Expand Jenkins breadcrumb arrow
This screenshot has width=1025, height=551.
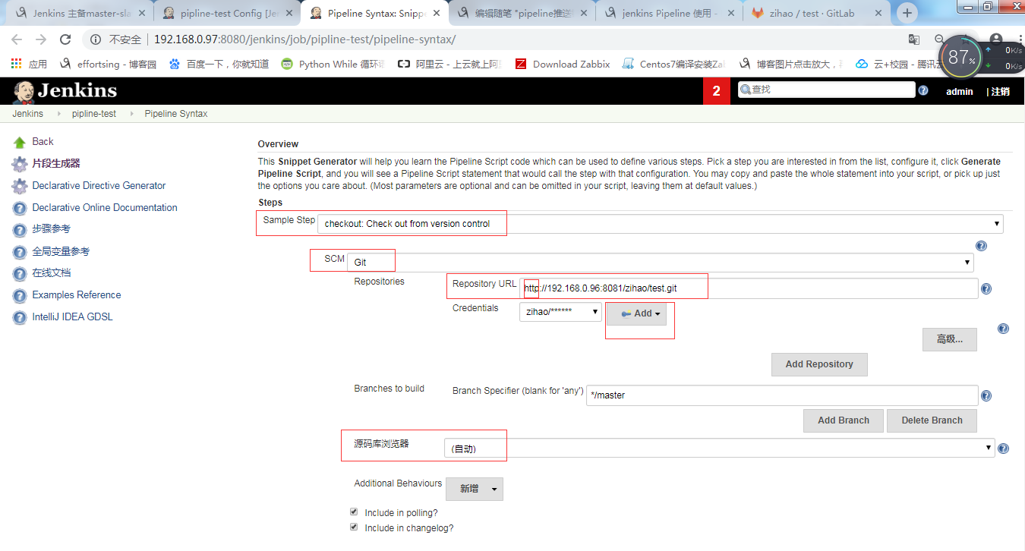(58, 114)
